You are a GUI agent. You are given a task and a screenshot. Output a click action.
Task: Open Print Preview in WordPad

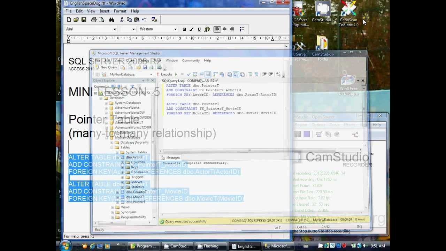[101, 20]
